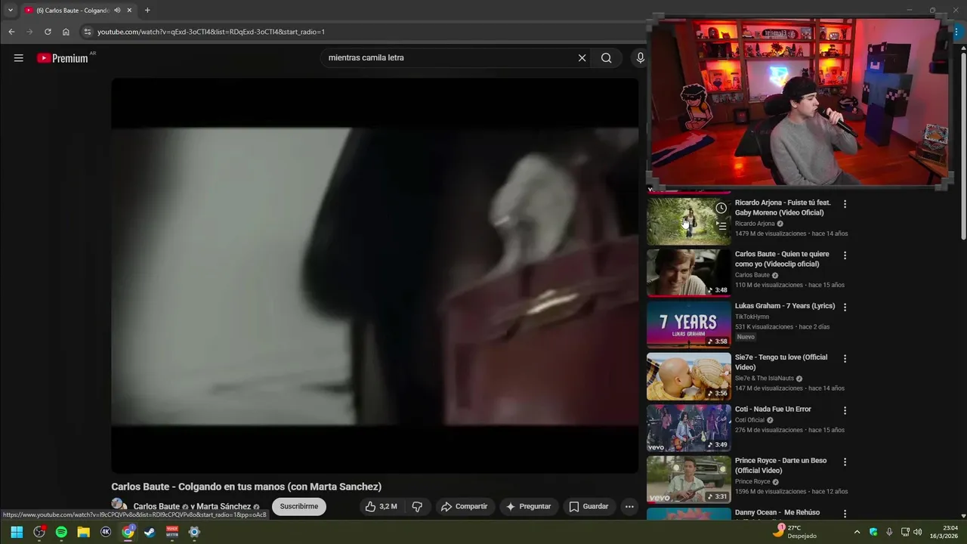Screen dimensions: 967x544
Task: Visit the Coti Official channel name
Action: (x=749, y=420)
